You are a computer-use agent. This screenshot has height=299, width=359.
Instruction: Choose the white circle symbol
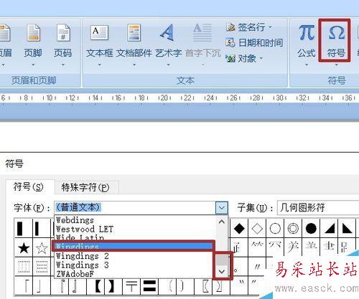coord(275,229)
